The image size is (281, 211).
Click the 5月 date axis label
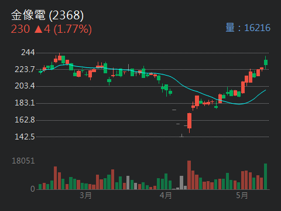tap(242, 195)
